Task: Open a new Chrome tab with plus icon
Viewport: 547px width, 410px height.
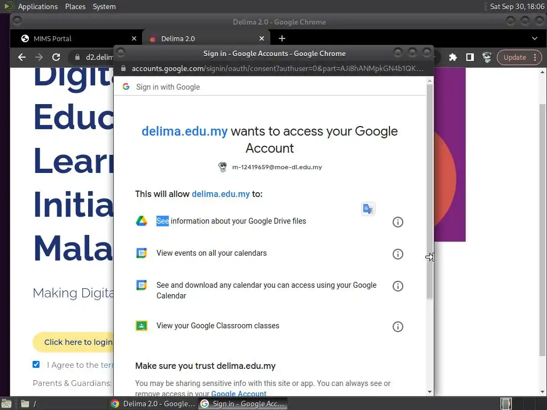Action: 282,38
